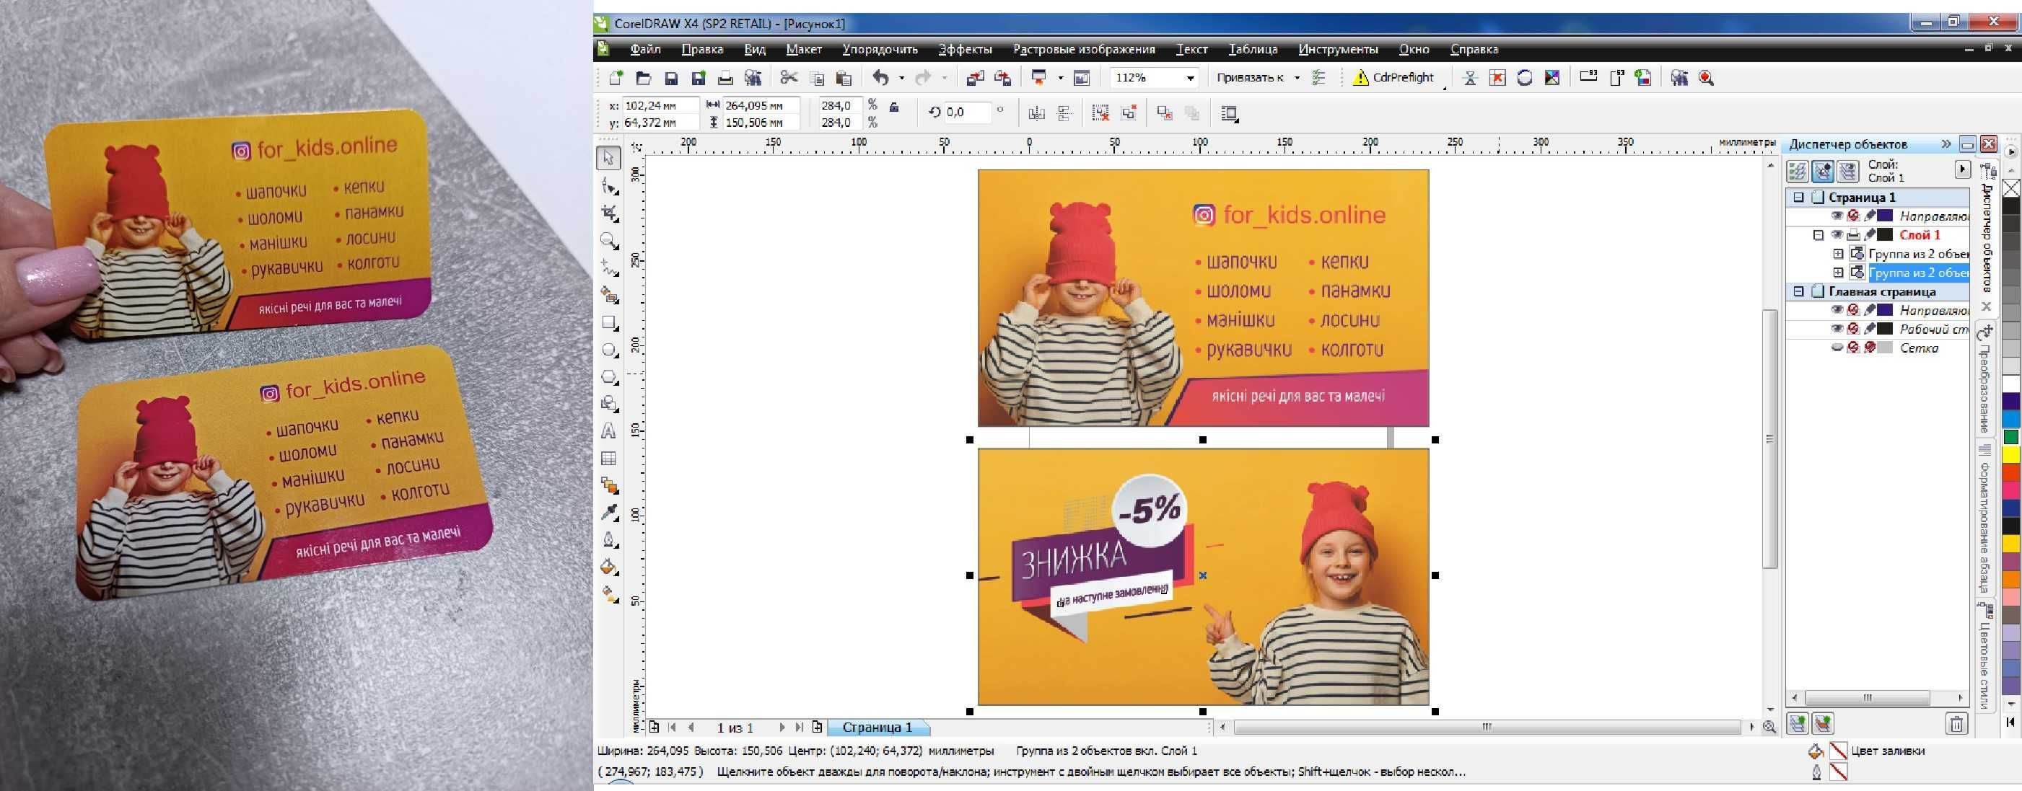Open the 112% zoom level dropdown
Screen dimensions: 2022x791
[1190, 78]
